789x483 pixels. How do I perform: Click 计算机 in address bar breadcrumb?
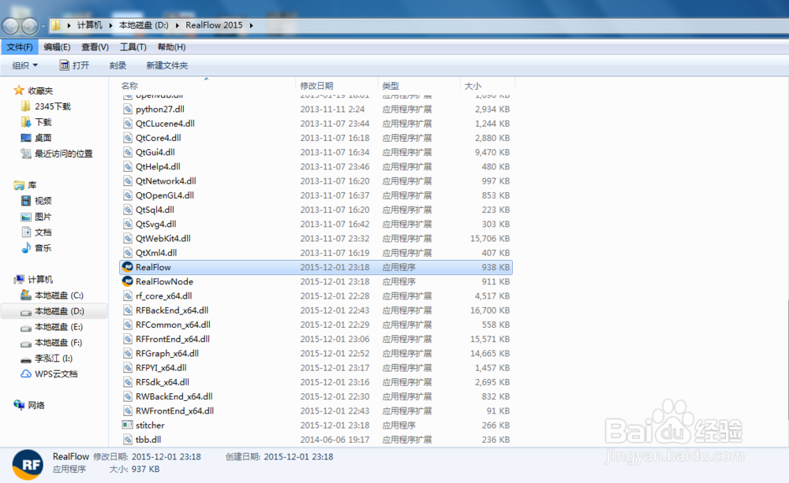coord(90,25)
